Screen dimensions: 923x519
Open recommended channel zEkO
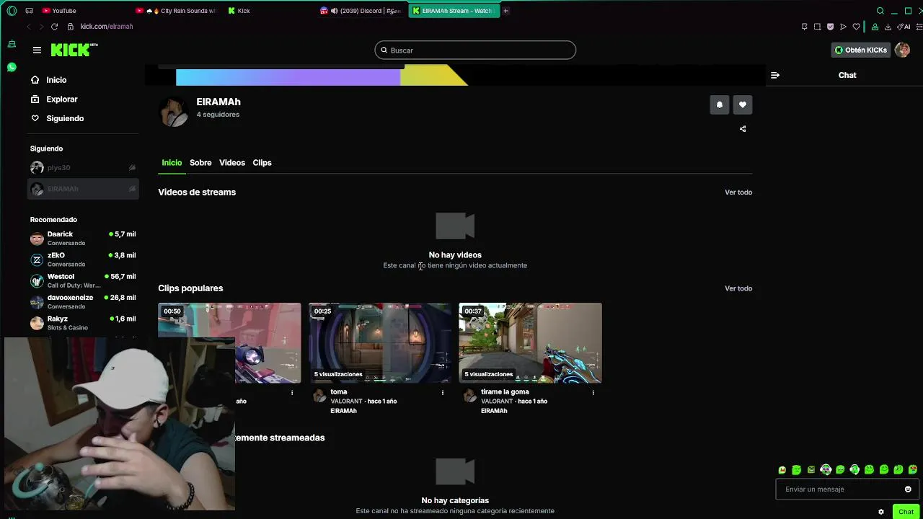tap(84, 259)
